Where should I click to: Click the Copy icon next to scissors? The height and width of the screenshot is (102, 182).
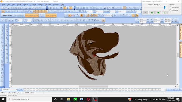(33, 8)
